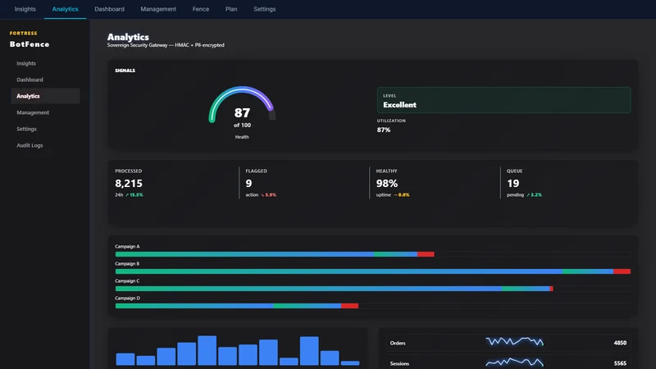Open Dashboard in the sidebar
656x369 pixels.
[x=45, y=80]
